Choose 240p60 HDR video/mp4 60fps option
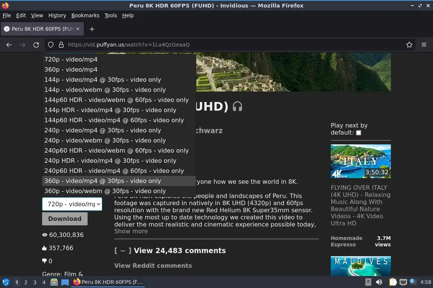The width and height of the screenshot is (433, 288). 119,171
